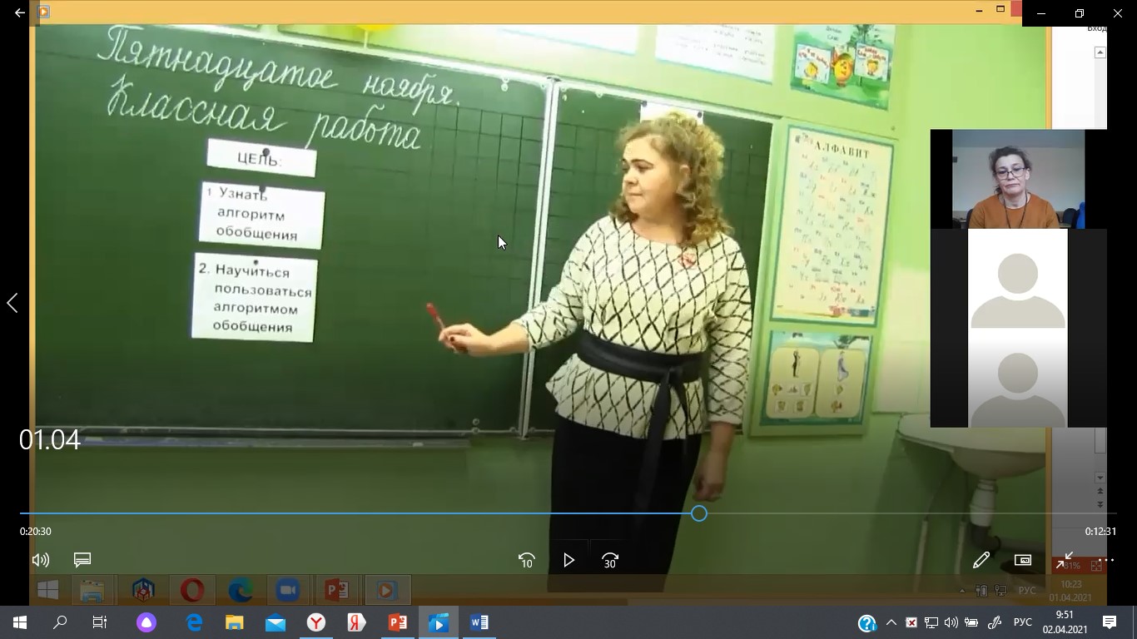Exit full screen mode

[1065, 560]
